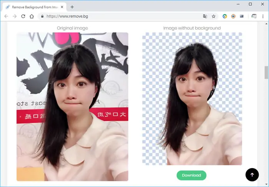Screen dimensions: 269x187
Task: Click the blue circular extension icon
Action: point(225,16)
